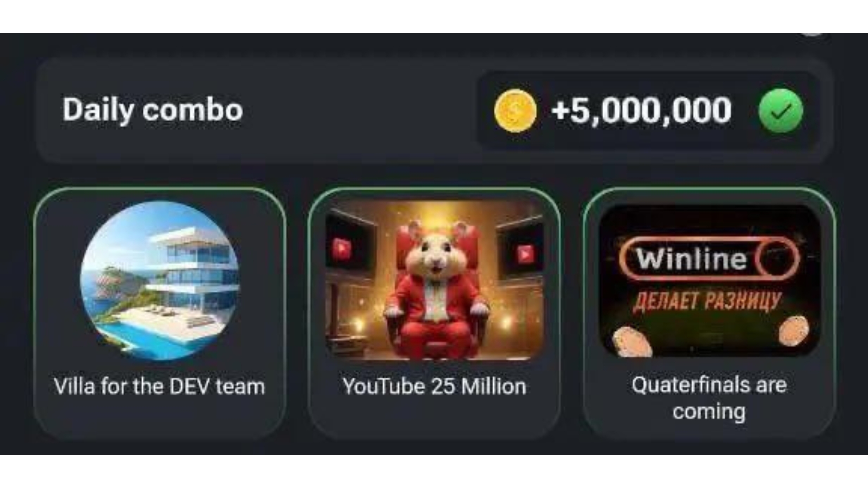This screenshot has height=488, width=868.
Task: Click the Quaterfinals are coming caption
Action: tap(709, 398)
